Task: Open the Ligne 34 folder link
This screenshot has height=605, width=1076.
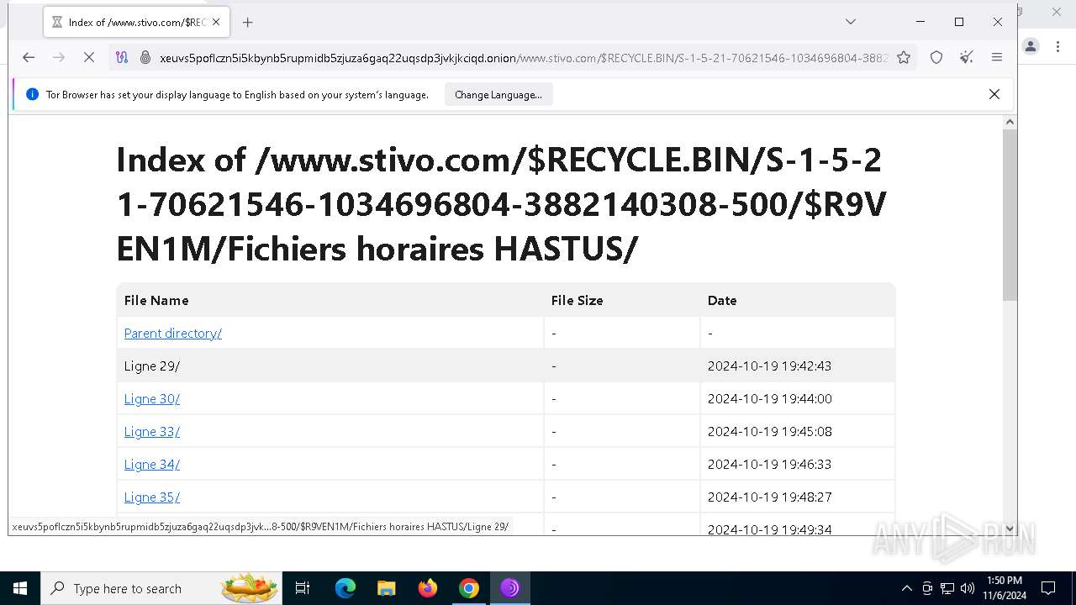Action: pos(152,465)
